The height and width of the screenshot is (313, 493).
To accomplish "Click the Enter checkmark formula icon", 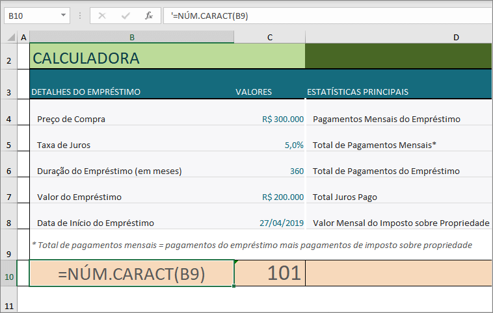I will (125, 16).
